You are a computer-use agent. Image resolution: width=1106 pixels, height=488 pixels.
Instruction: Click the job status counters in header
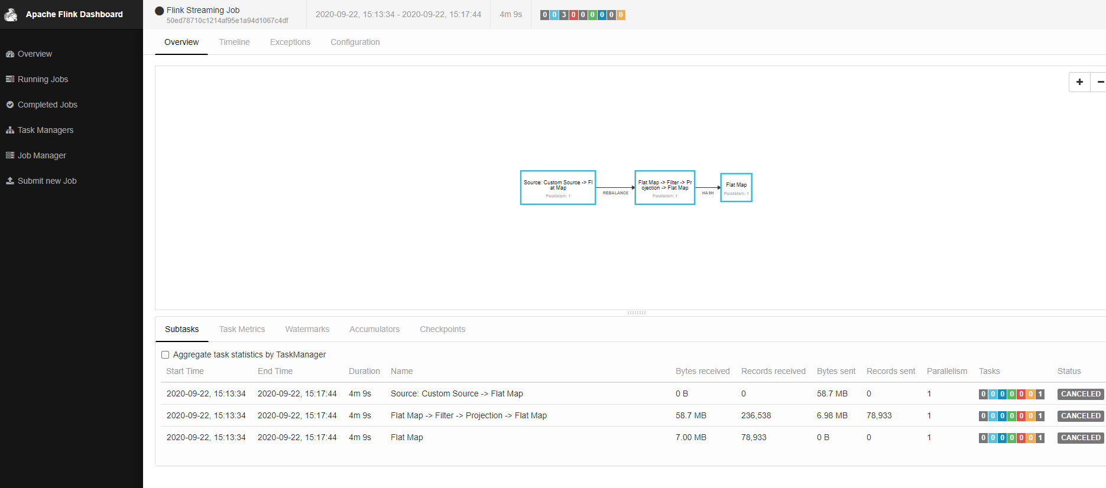582,15
